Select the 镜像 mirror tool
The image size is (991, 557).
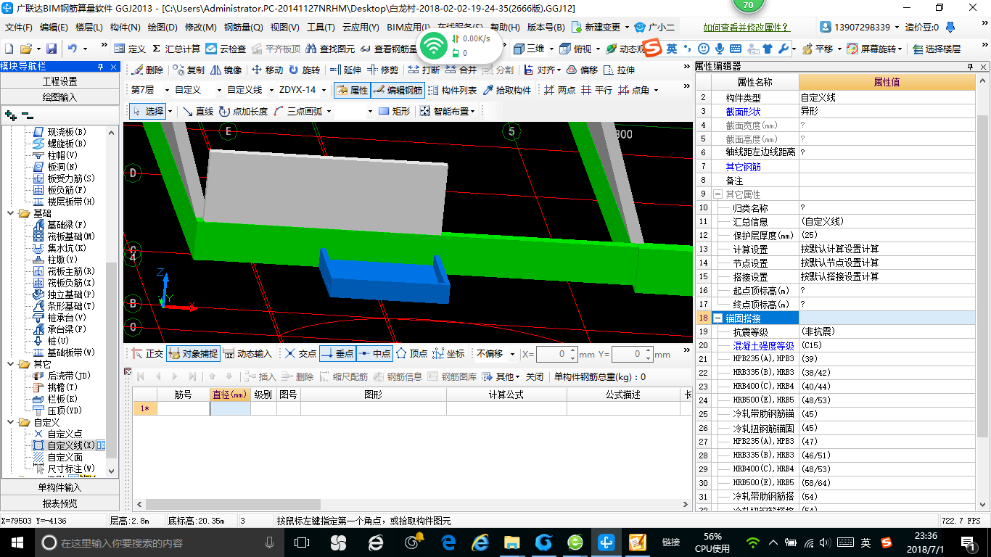coord(226,70)
